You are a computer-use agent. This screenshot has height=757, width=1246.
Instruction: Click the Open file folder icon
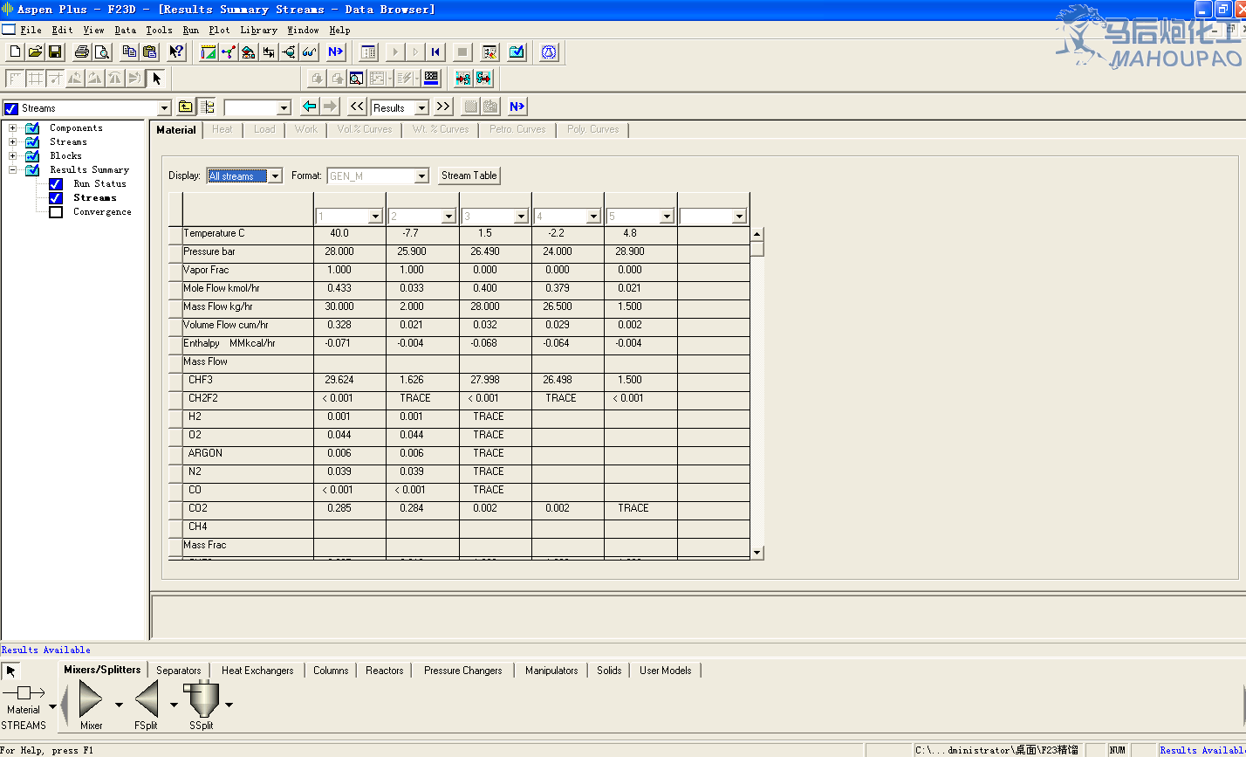click(x=35, y=52)
